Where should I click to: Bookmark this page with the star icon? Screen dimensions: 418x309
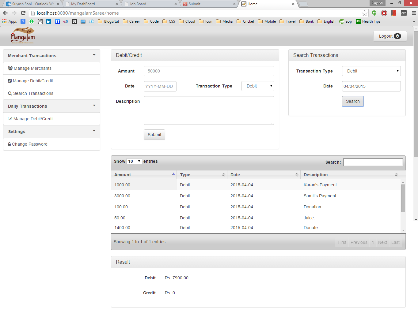coord(364,13)
